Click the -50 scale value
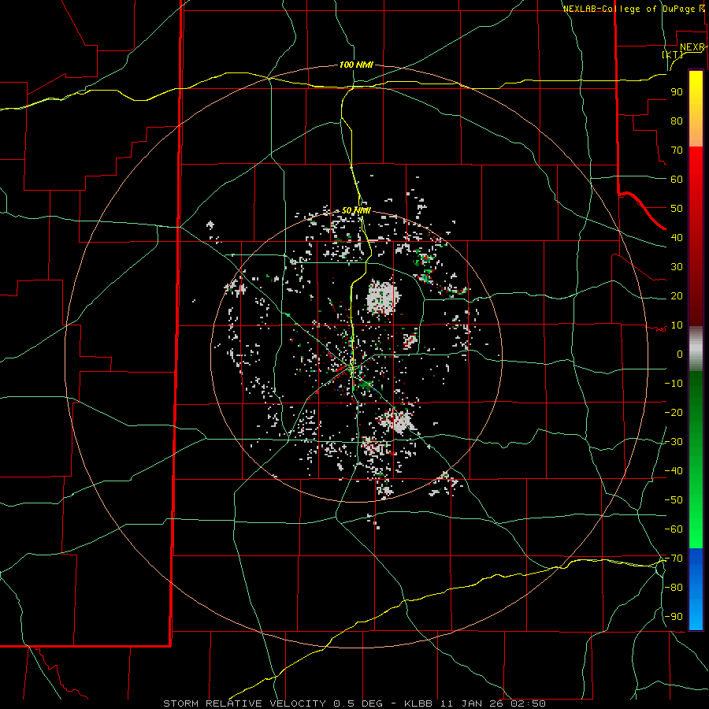The image size is (709, 709). pyautogui.click(x=674, y=500)
